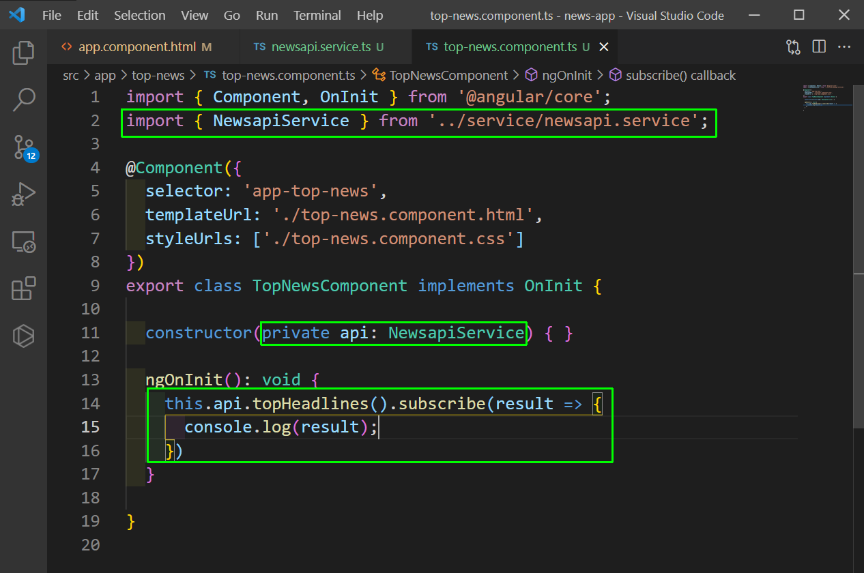Image resolution: width=864 pixels, height=573 pixels.
Task: Click the 'NewsapiService' import name on line 2
Action: tap(281, 121)
